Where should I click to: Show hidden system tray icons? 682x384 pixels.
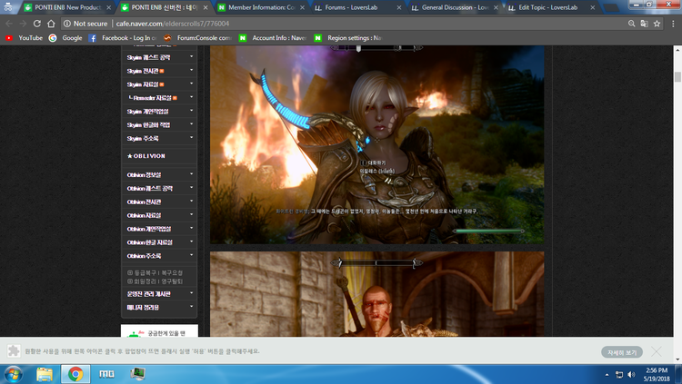coord(607,374)
